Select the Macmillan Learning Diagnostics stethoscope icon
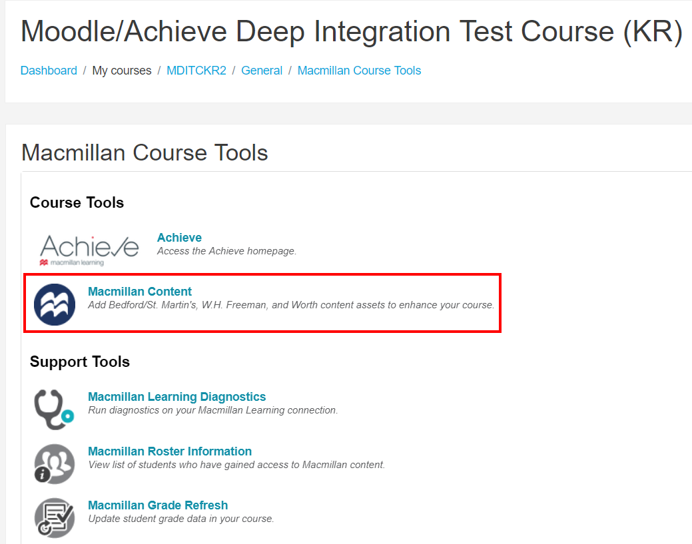 54,407
